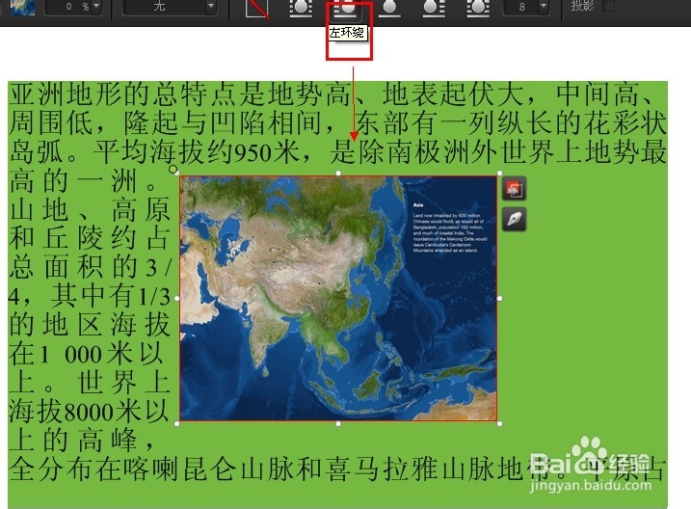Open the dropdown arrow beside value 8
691x509 pixels.
[544, 7]
